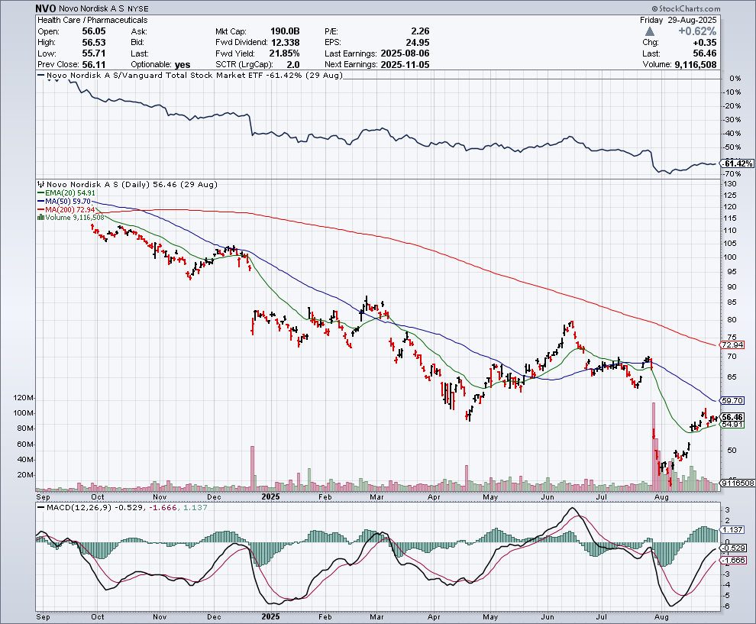This screenshot has width=756, height=624.
Task: Click the green EMA(20) legend line
Action: pyautogui.click(x=41, y=193)
